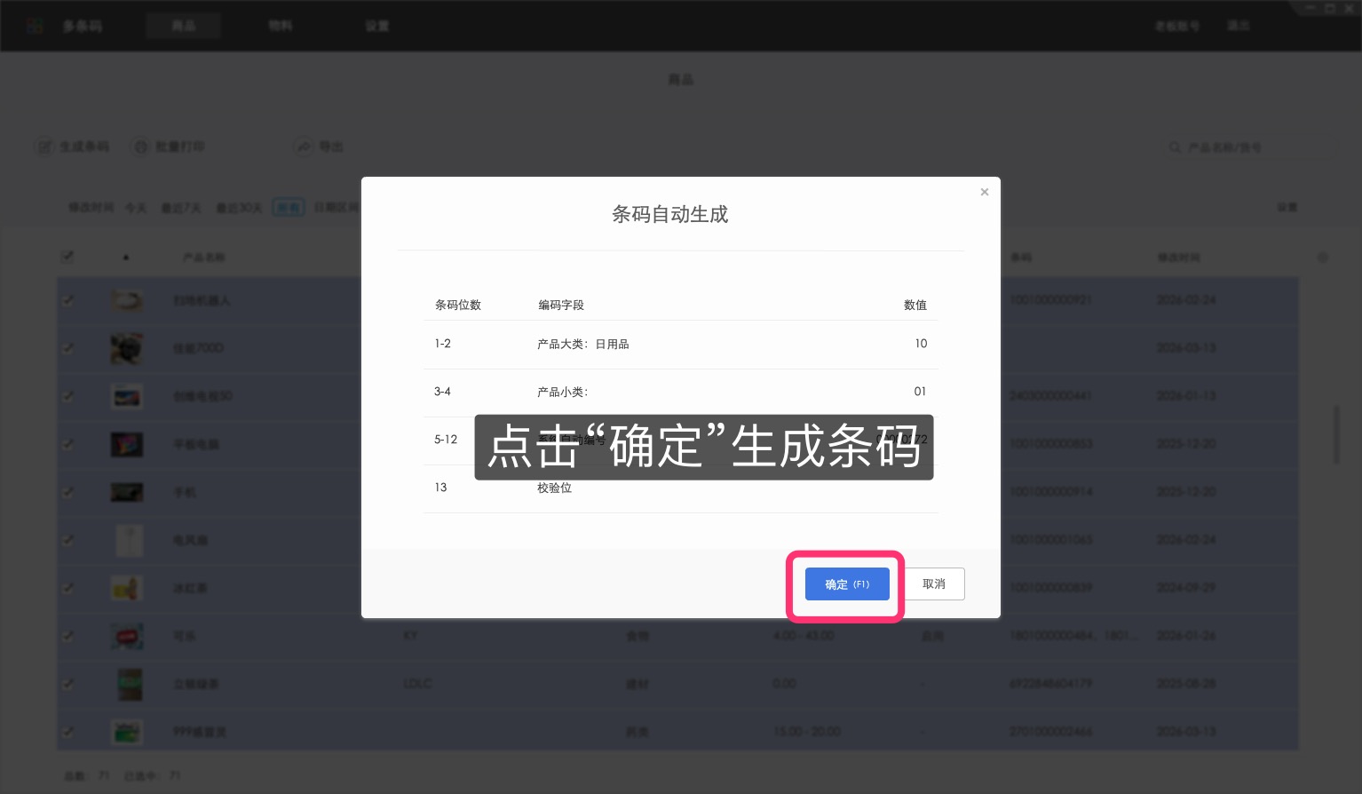
Task: Uncheck the 可乐 product row checkbox
Action: click(68, 636)
